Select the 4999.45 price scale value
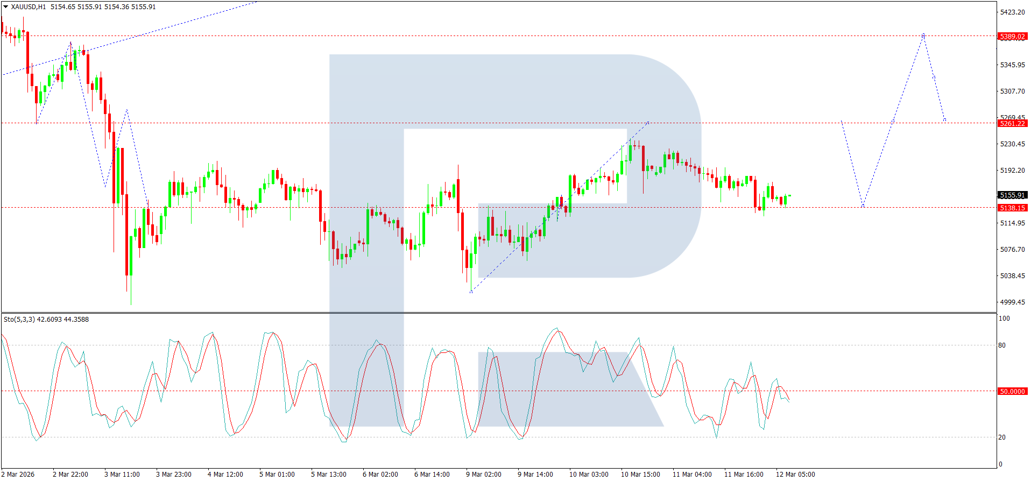Image resolution: width=1031 pixels, height=481 pixels. 1012,302
